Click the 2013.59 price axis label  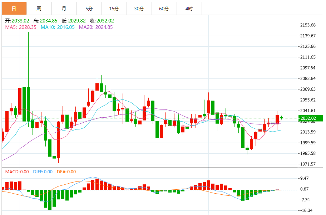click(308, 132)
